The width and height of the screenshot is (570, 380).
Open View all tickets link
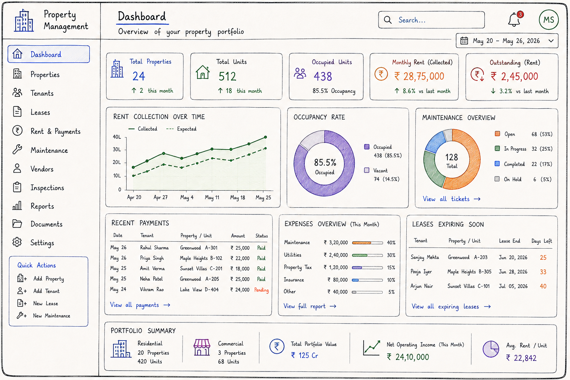coord(452,199)
